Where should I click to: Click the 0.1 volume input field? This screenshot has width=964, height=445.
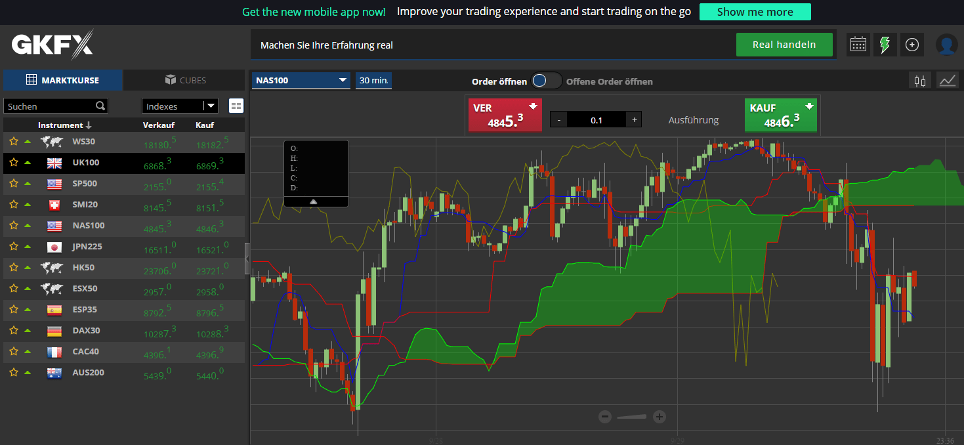pos(597,120)
